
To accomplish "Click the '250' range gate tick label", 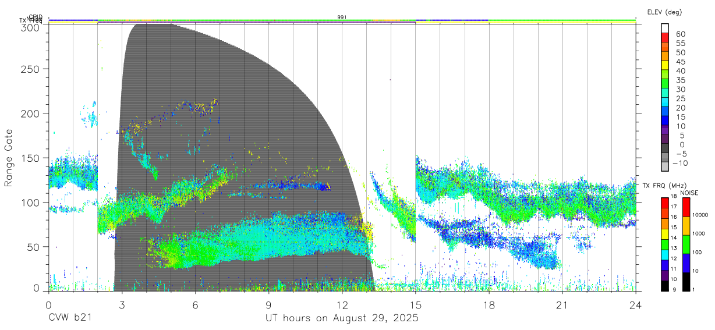I will 31,69.
